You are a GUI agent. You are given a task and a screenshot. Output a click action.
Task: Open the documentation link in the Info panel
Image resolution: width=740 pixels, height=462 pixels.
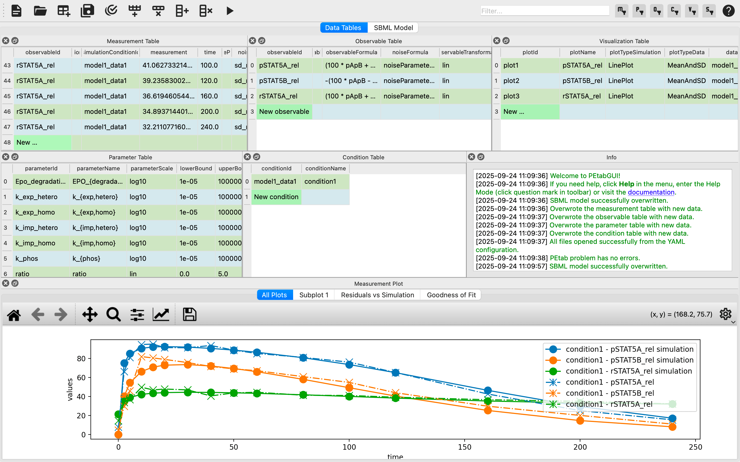coord(651,192)
